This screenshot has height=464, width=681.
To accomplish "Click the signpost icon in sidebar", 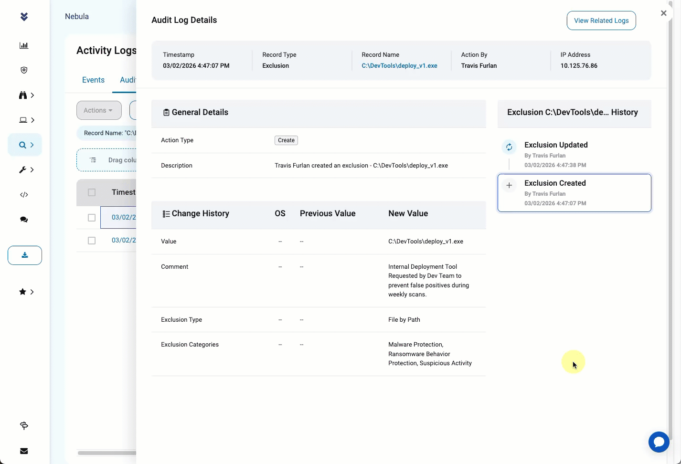I will pyautogui.click(x=24, y=425).
